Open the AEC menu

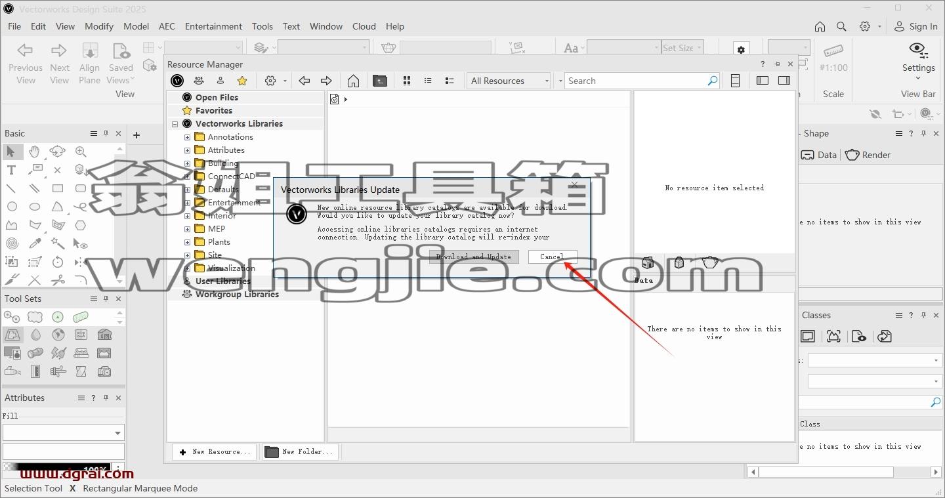point(167,26)
